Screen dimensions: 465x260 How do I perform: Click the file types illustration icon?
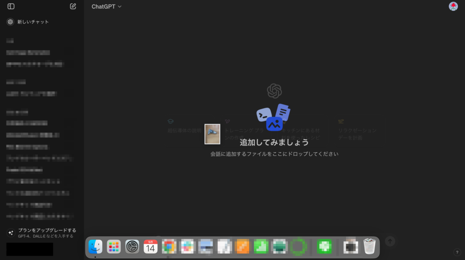coord(273,117)
